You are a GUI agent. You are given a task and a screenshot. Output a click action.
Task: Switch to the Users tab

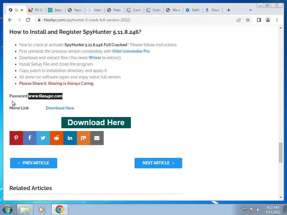point(95,10)
